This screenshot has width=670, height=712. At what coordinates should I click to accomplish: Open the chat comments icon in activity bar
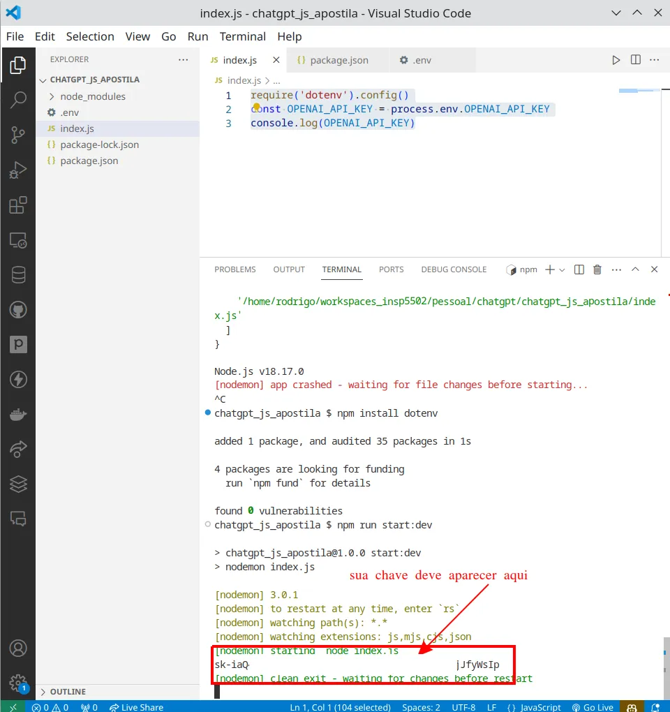[x=17, y=518]
